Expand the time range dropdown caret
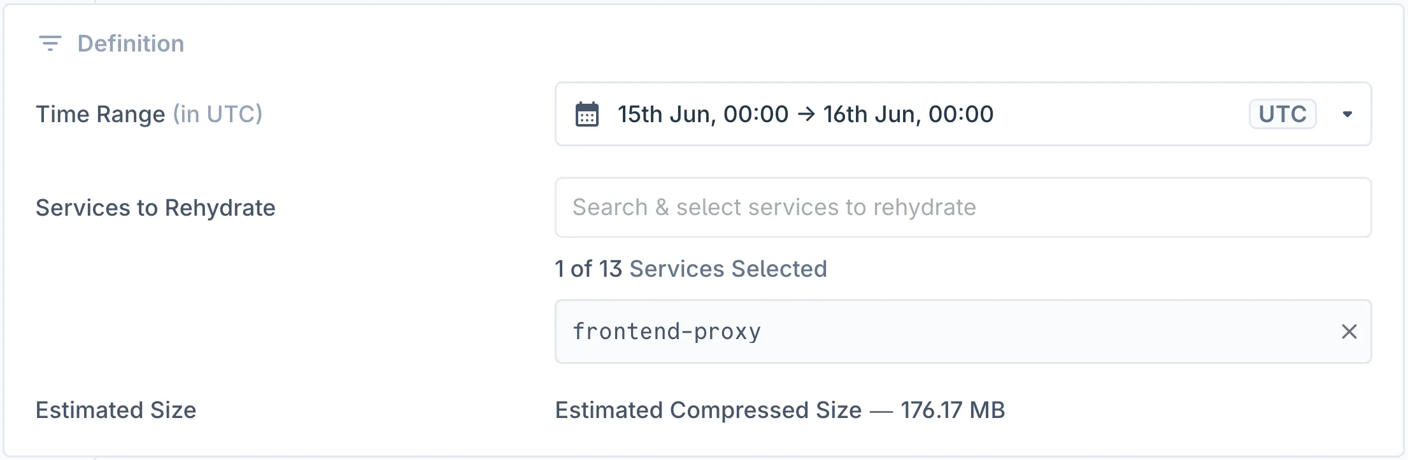Viewport: 1408px width, 460px height. coord(1347,115)
